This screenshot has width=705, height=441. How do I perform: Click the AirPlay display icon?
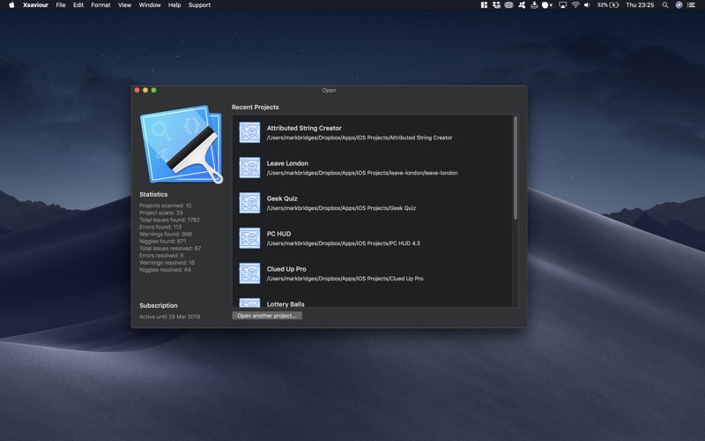562,5
